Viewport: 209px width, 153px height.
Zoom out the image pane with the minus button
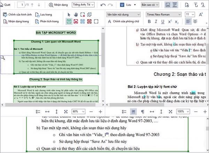click(x=91, y=111)
